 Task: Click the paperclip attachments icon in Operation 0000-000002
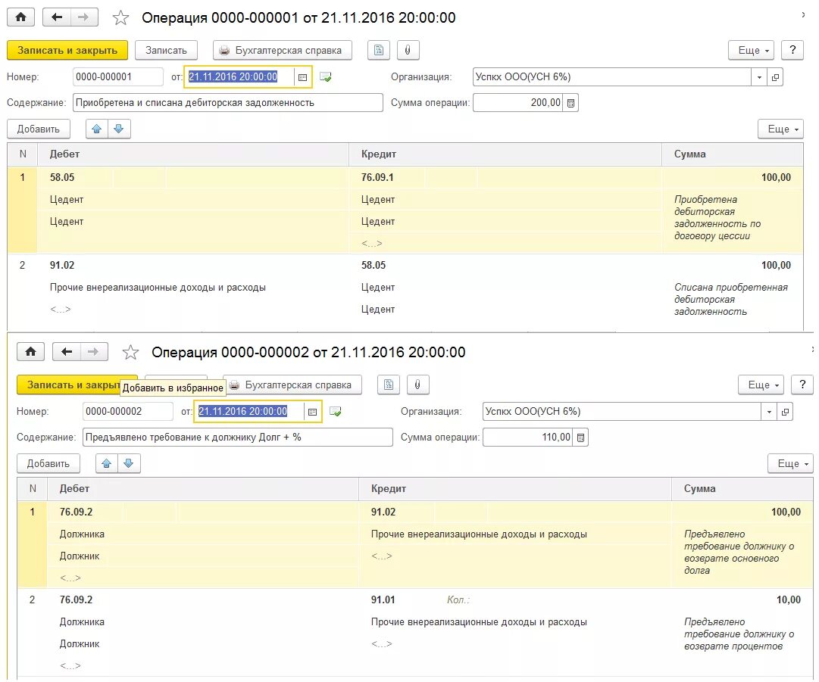pyautogui.click(x=418, y=385)
